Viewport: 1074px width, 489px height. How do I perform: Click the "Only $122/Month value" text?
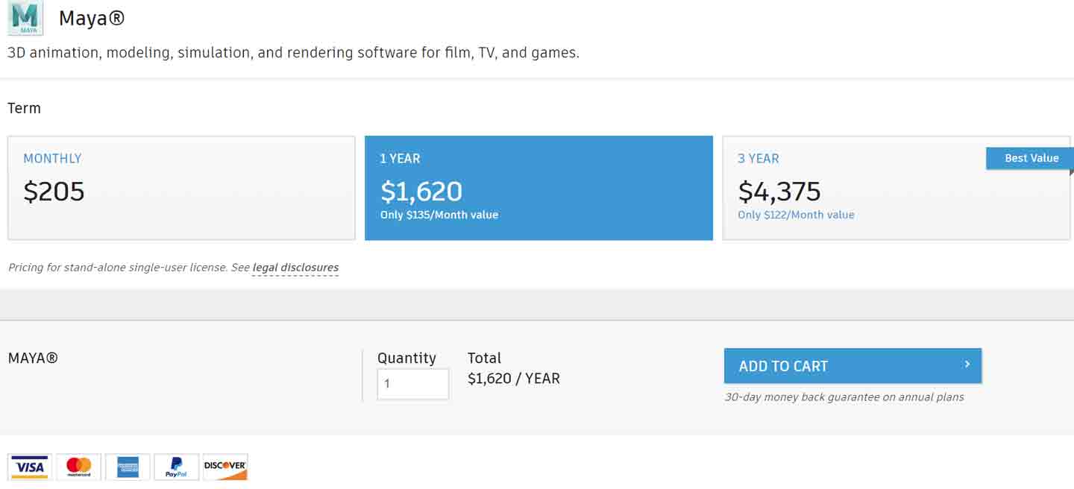pyautogui.click(x=796, y=215)
